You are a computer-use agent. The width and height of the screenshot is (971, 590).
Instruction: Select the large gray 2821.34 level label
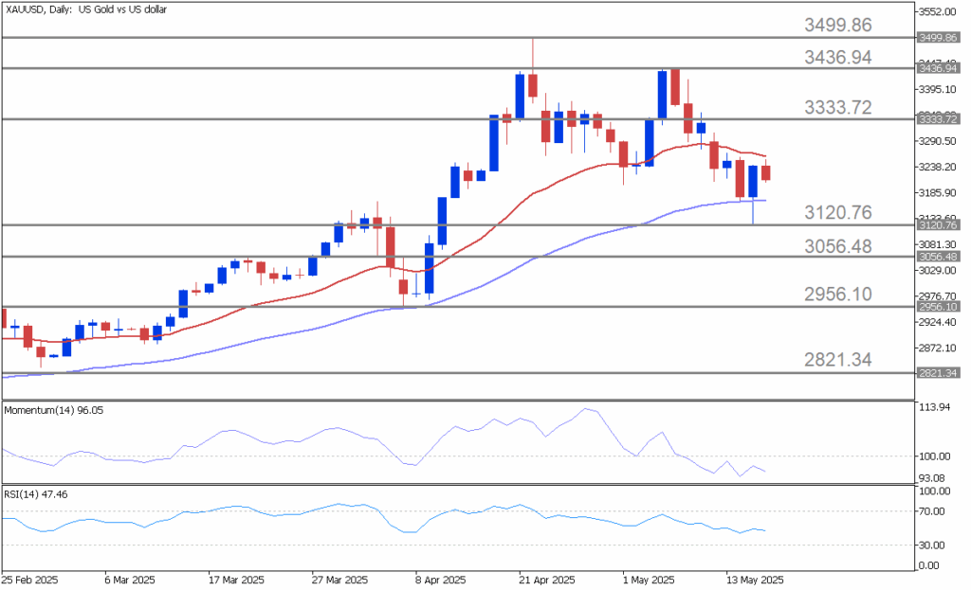[x=838, y=359]
